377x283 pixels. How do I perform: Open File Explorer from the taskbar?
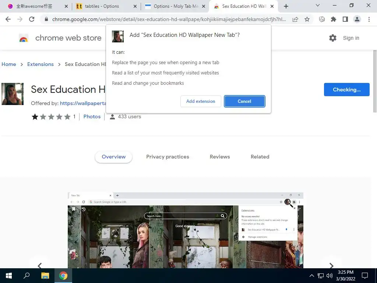coord(45,276)
